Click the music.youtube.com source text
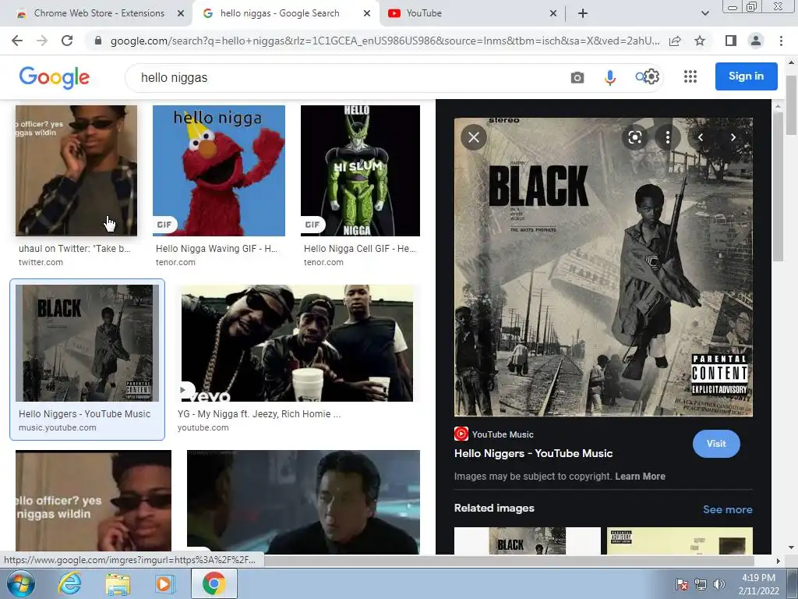Viewport: 798px width, 599px height. pyautogui.click(x=58, y=428)
